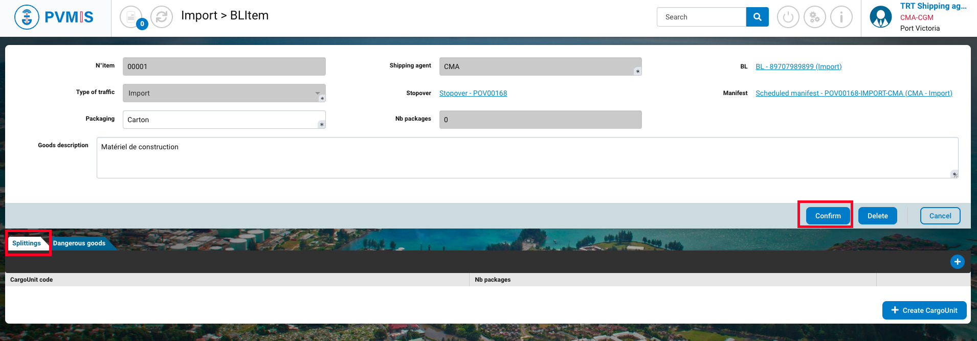Screen dimensions: 977x341
Task: Open the gears settings icon
Action: click(814, 17)
